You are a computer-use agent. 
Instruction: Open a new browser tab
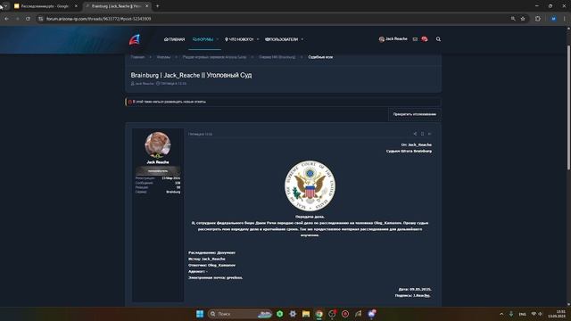point(157,6)
